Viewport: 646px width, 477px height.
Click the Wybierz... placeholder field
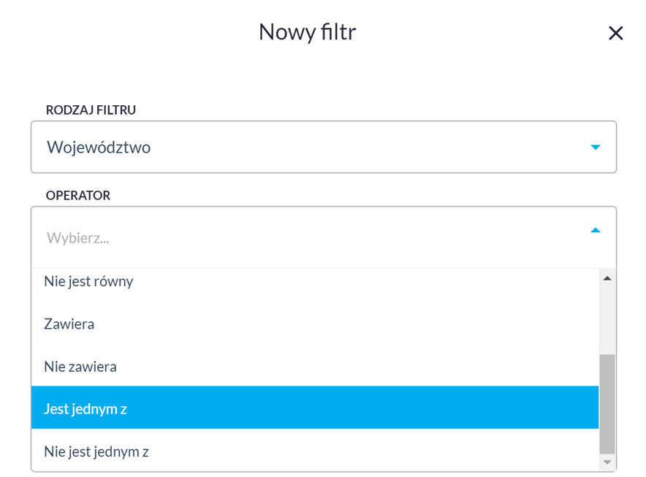pos(324,237)
